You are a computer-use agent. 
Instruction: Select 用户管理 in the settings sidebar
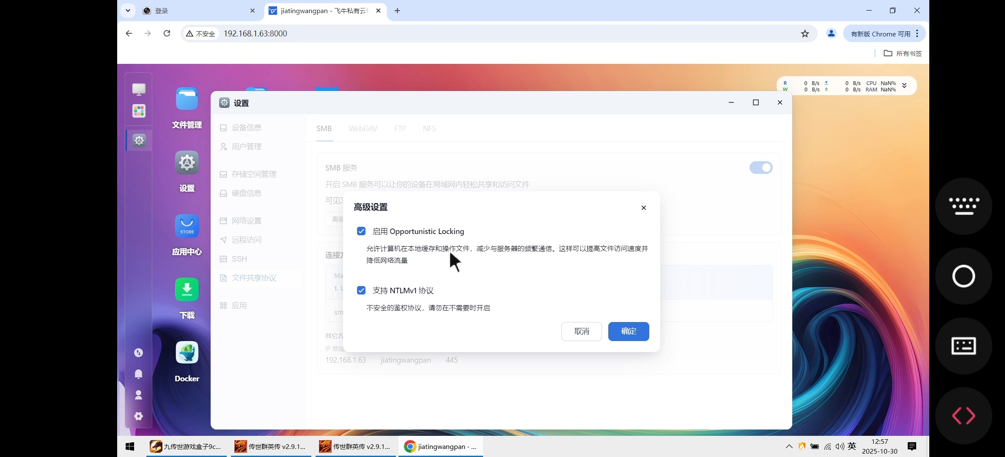246,147
